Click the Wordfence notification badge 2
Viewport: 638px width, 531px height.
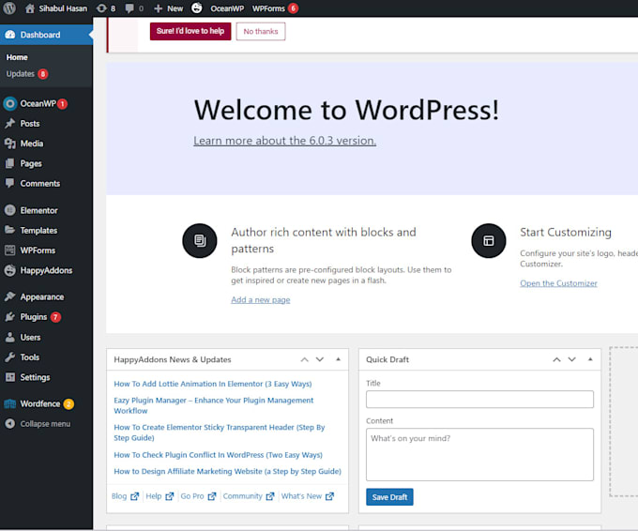(x=68, y=403)
